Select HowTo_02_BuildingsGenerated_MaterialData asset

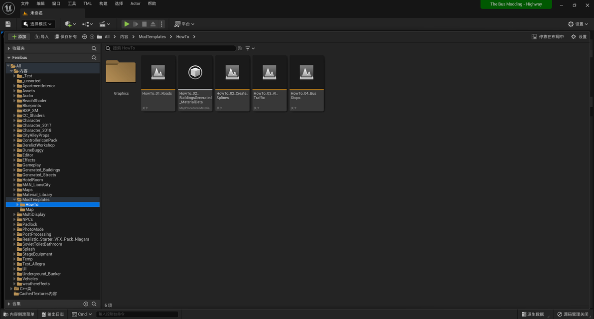[195, 83]
